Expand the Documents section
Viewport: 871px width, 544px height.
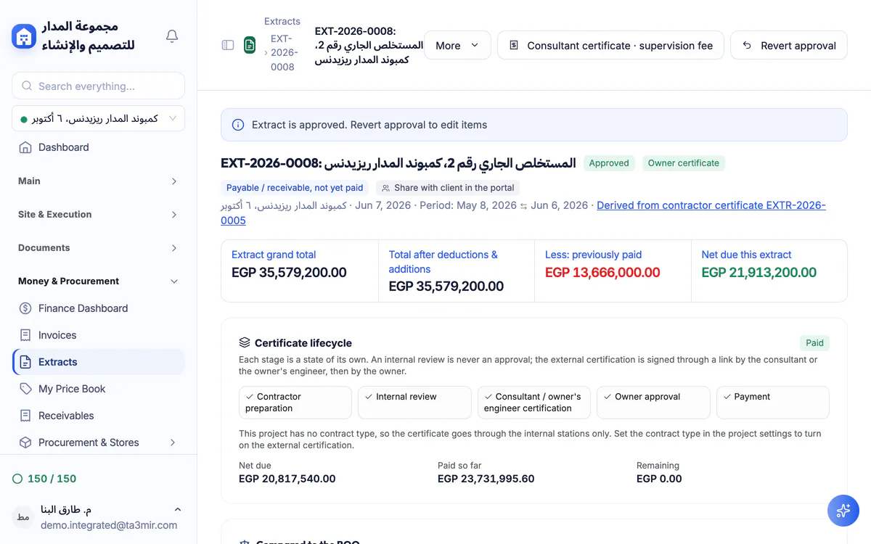(98, 248)
